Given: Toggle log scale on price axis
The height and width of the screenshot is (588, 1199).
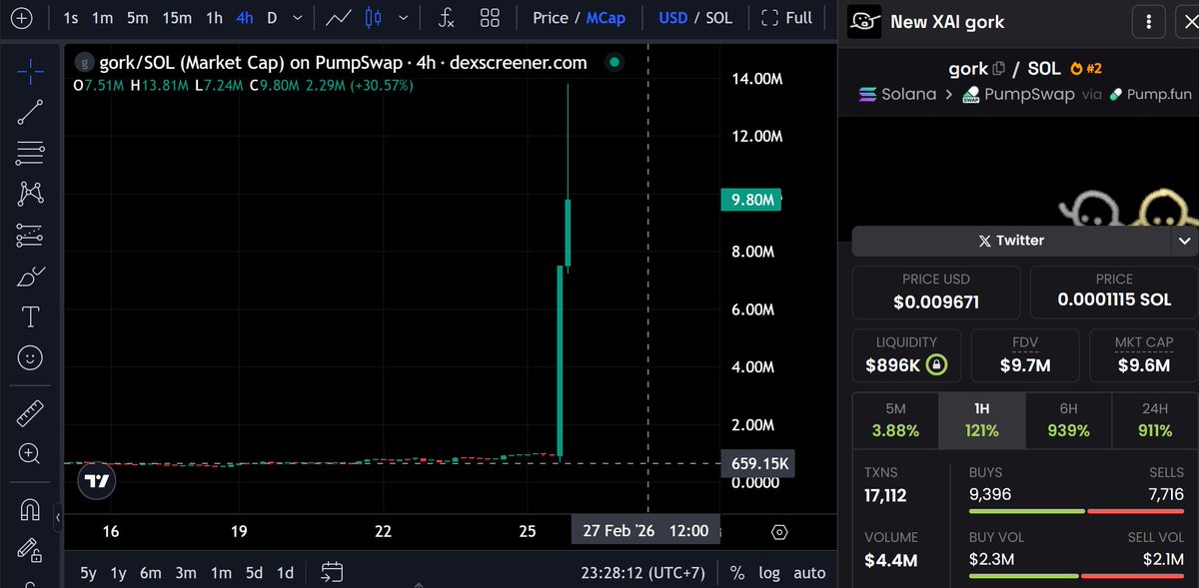Looking at the screenshot, I should [x=770, y=573].
